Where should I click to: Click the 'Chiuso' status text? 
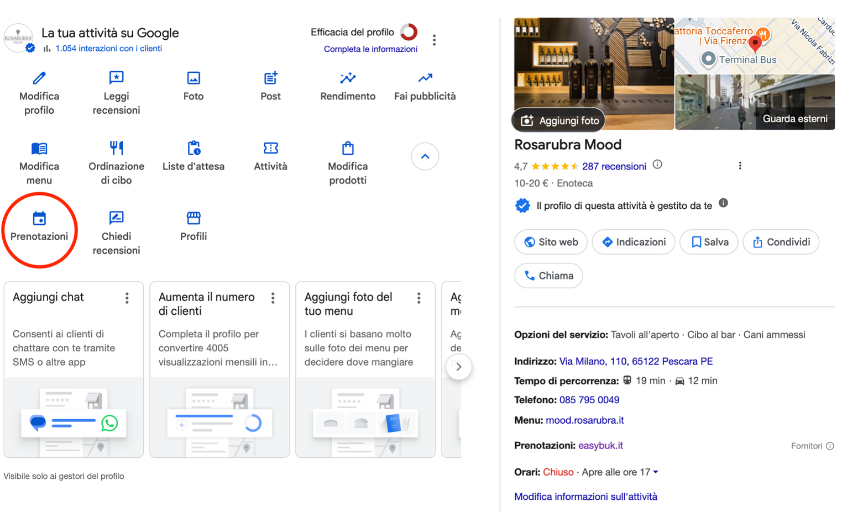coord(558,472)
